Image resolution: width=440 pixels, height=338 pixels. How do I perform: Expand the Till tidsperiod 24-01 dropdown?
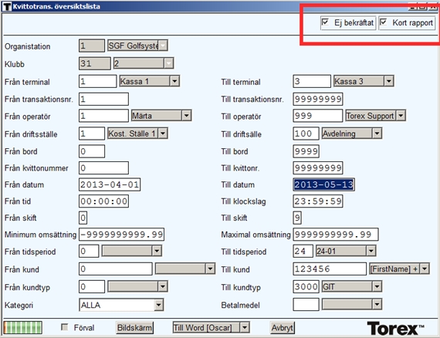pyautogui.click(x=371, y=251)
